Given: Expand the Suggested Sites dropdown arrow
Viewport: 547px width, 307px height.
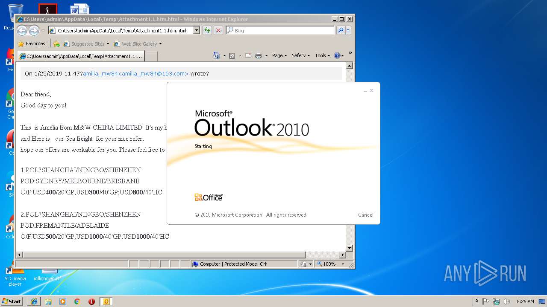Looking at the screenshot, I should pos(108,43).
